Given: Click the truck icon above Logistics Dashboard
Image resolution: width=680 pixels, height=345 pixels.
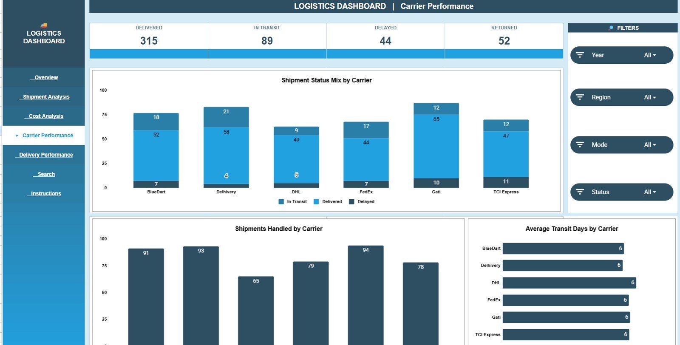Looking at the screenshot, I should [x=44, y=25].
